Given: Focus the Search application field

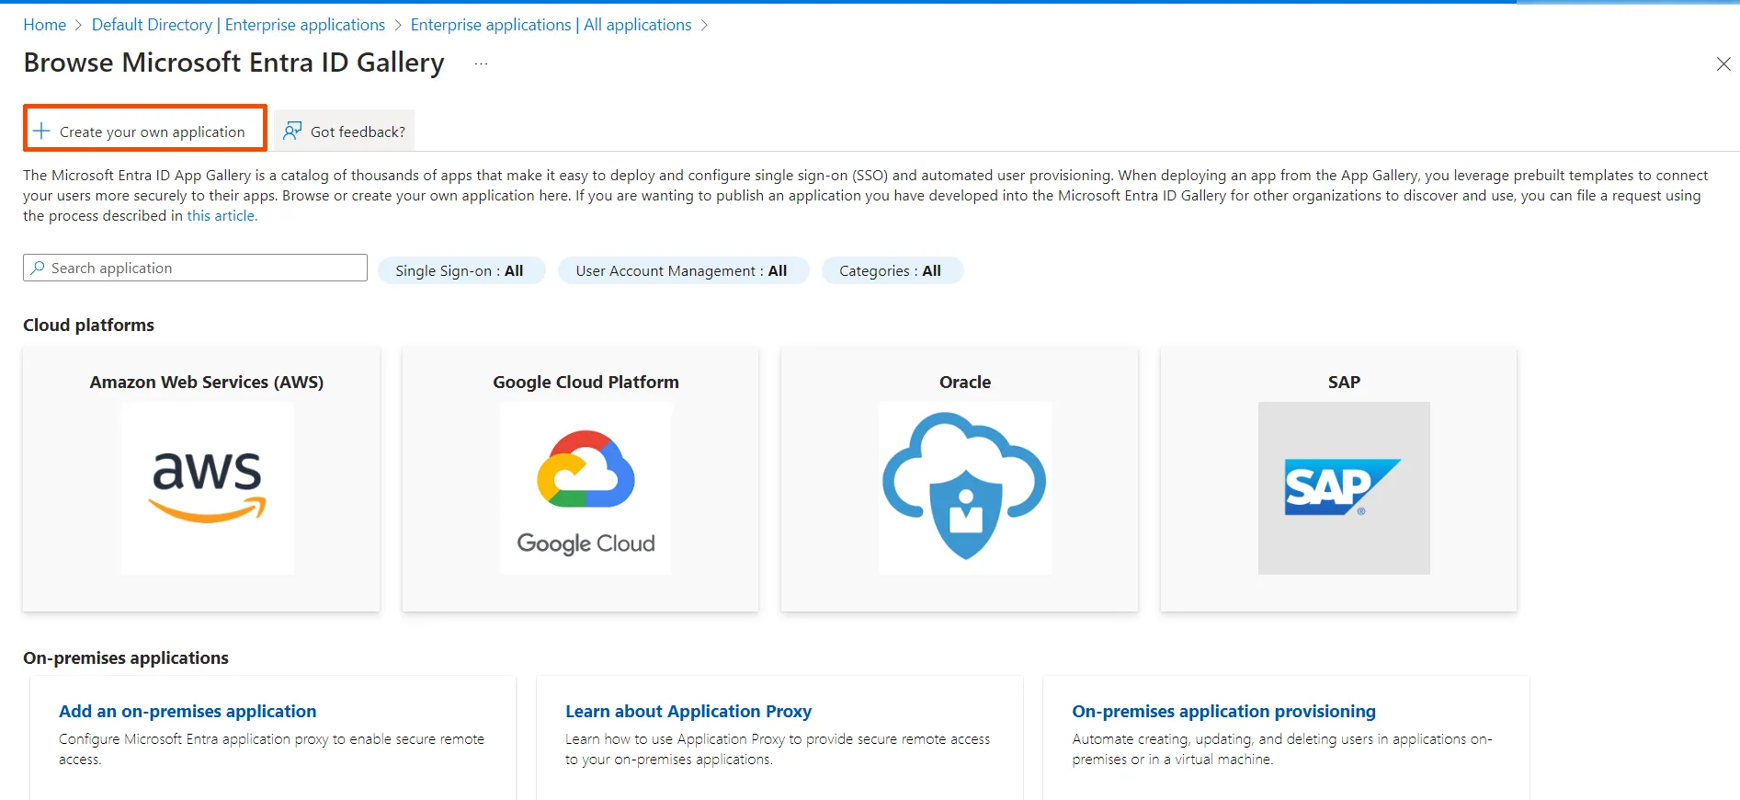Looking at the screenshot, I should coord(195,268).
